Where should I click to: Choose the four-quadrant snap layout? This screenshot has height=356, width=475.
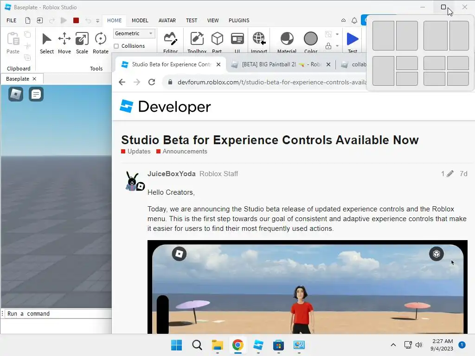pyautogui.click(x=446, y=71)
